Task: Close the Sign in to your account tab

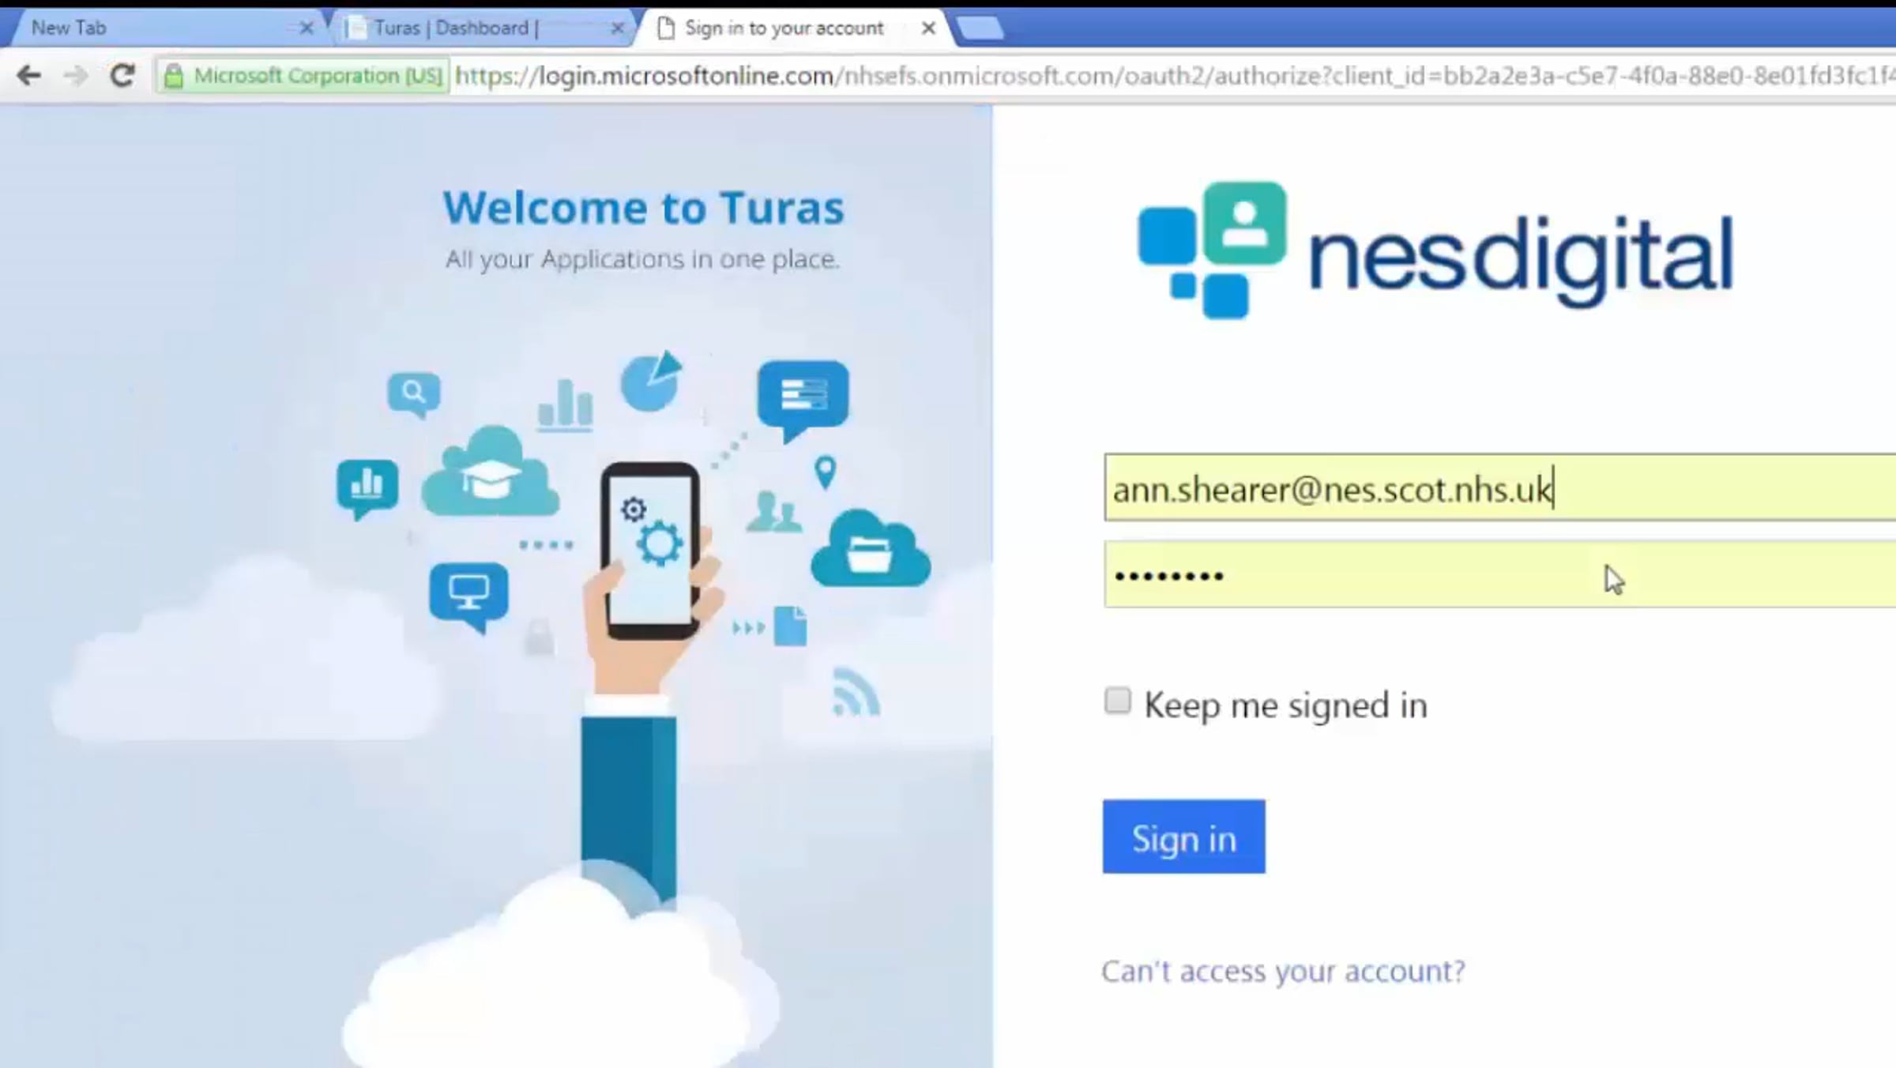Action: [929, 28]
